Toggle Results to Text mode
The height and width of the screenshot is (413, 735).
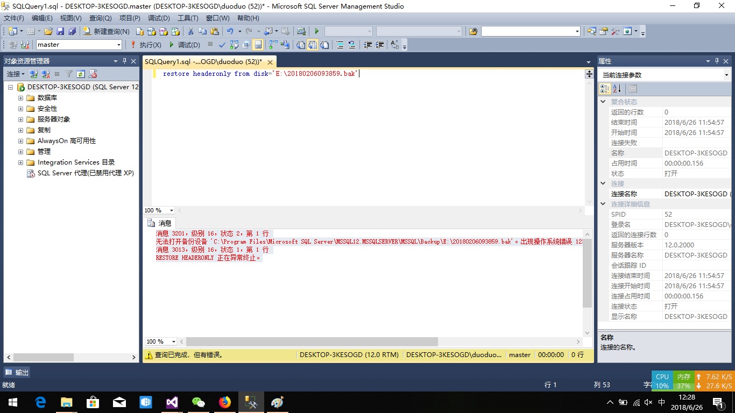pos(300,45)
